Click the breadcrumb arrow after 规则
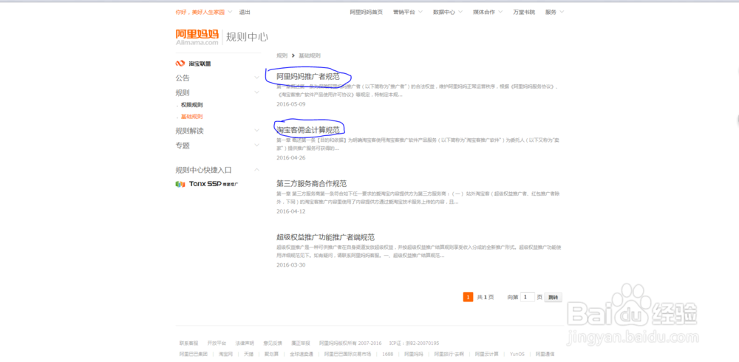This screenshot has height=362, width=739. click(293, 55)
